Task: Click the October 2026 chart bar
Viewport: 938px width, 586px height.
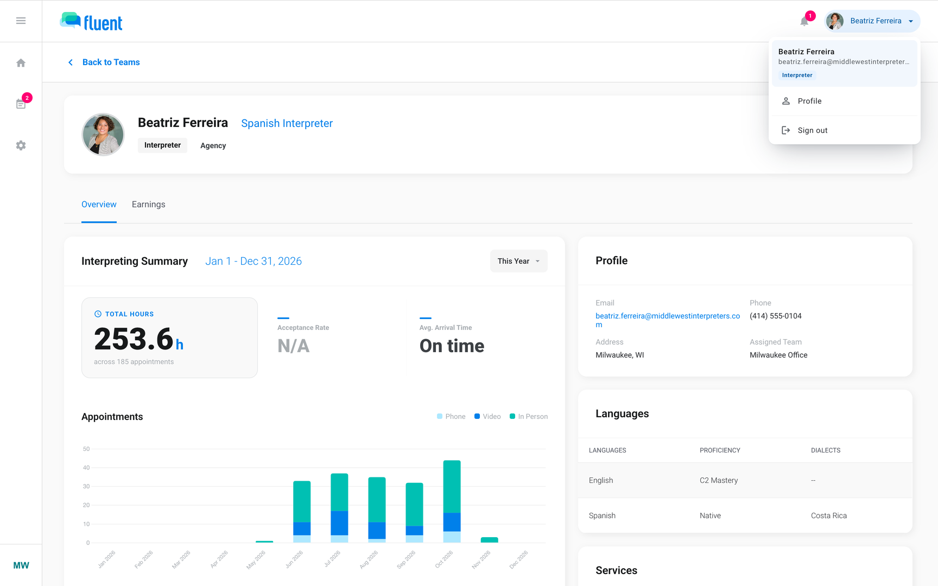Action: click(452, 501)
